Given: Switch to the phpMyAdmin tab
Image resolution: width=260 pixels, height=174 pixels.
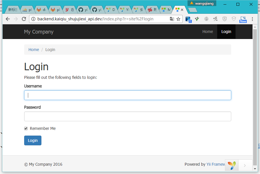Looking at the screenshot, I should coord(27,10).
